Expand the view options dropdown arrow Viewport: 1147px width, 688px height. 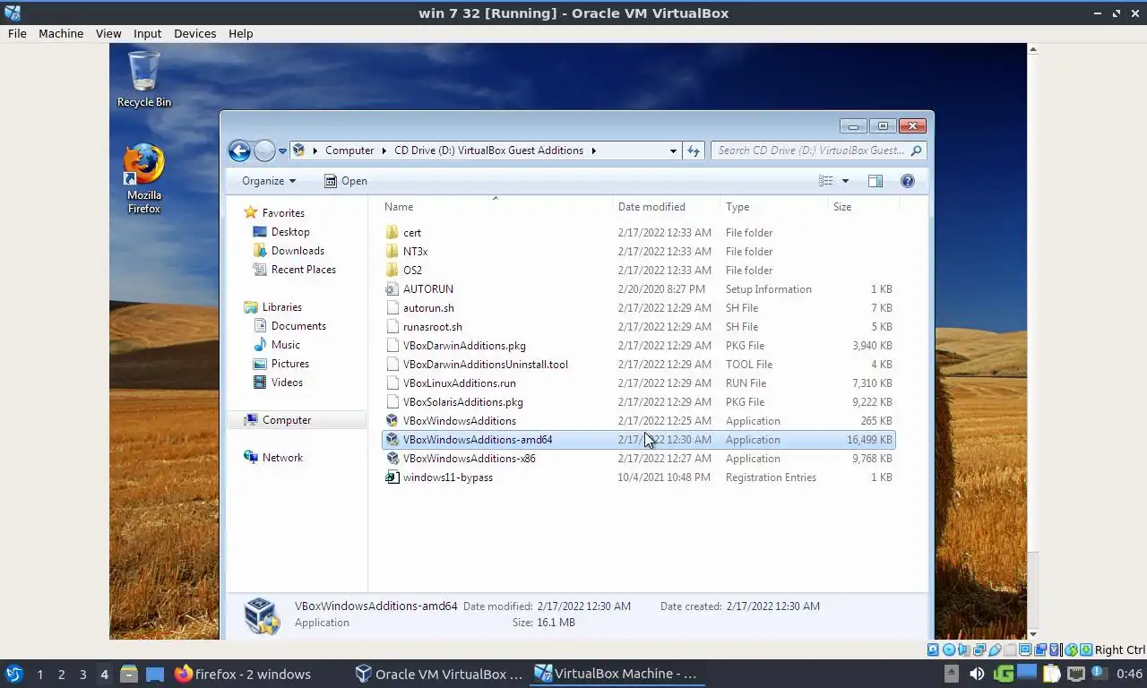[845, 181]
